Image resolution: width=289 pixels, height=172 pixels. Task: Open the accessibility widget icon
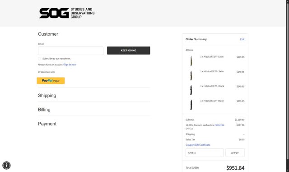pos(6,165)
